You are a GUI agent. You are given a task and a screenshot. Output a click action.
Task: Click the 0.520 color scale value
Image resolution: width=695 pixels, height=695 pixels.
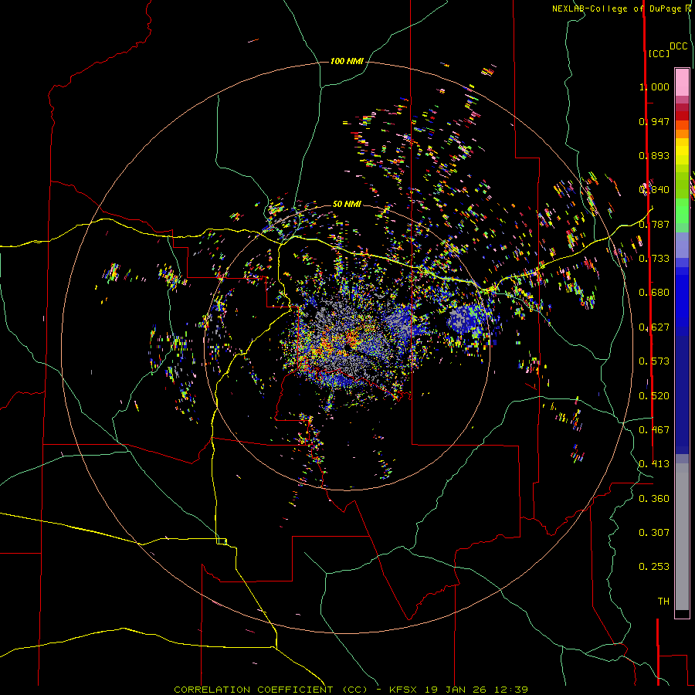tap(654, 396)
